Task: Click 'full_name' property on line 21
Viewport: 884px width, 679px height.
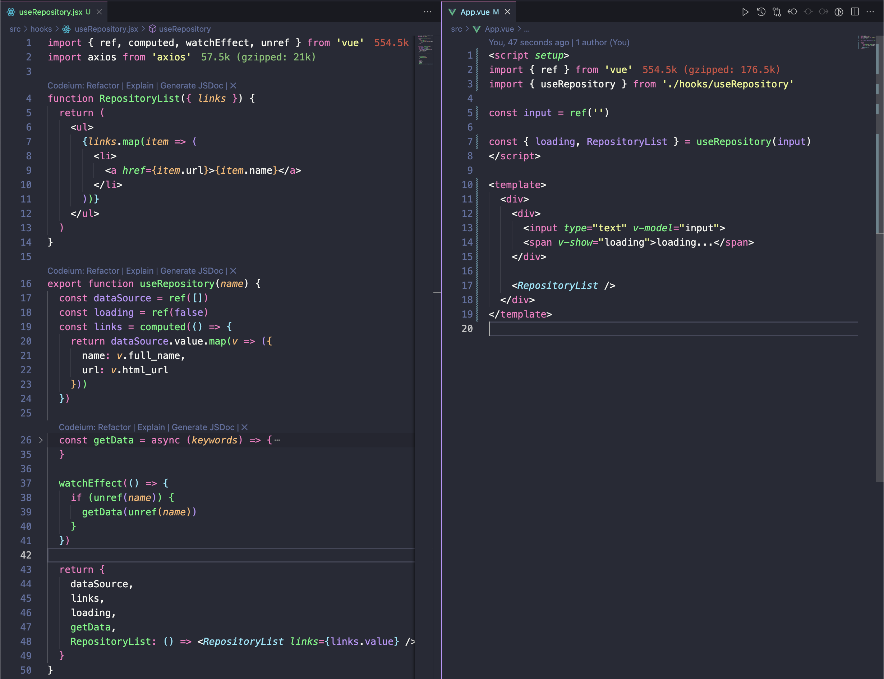Action: 154,356
